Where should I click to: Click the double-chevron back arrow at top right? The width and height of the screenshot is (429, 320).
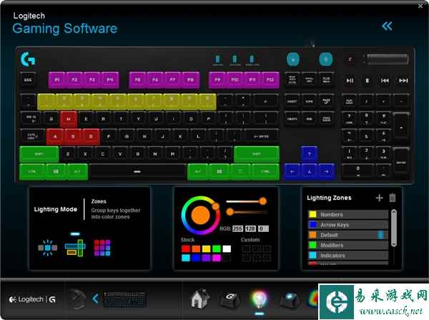tap(387, 26)
